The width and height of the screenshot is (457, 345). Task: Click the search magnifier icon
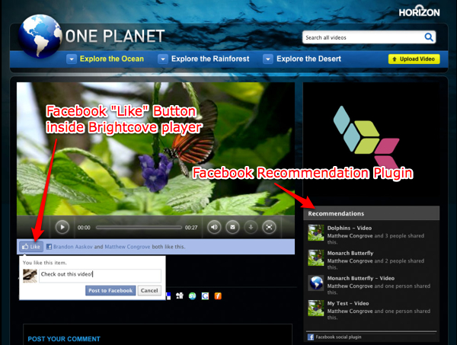click(429, 37)
